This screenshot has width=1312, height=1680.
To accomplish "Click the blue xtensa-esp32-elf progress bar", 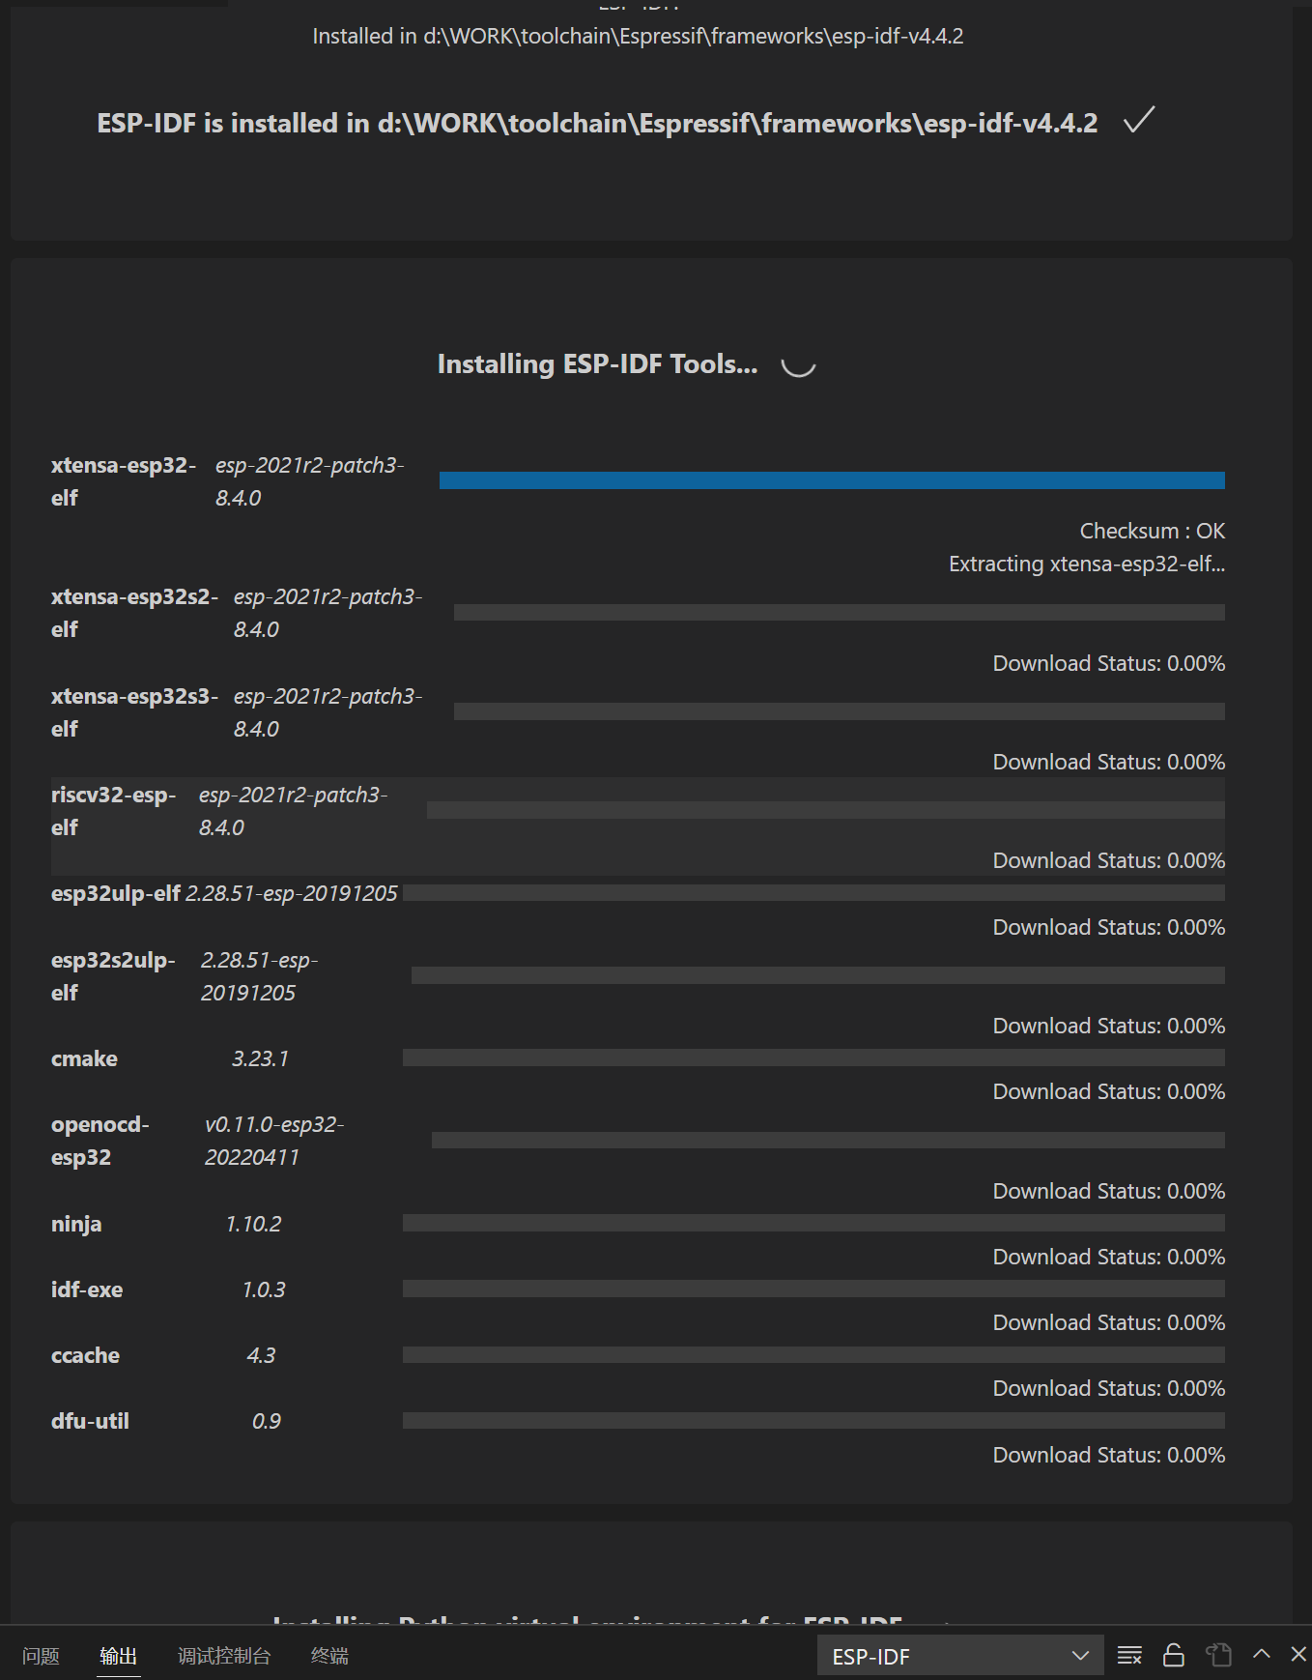I will coord(832,479).
